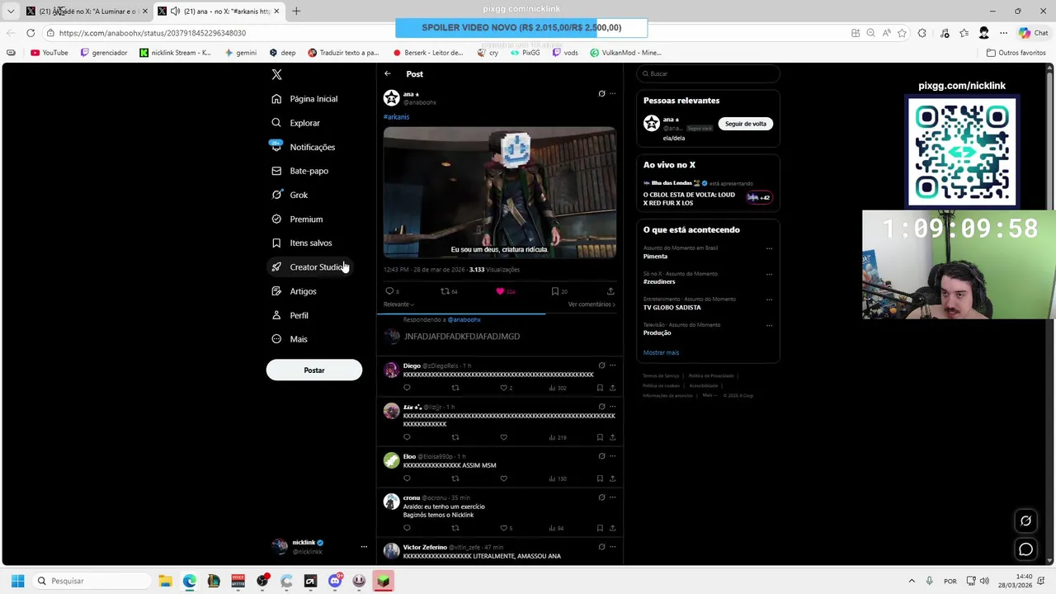Play the Loki video thumbnail
This screenshot has width=1056, height=594.
click(x=499, y=192)
